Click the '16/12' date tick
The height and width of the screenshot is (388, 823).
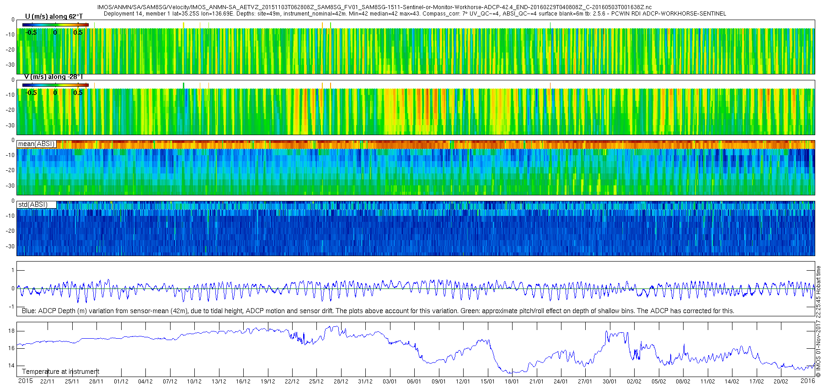243,382
